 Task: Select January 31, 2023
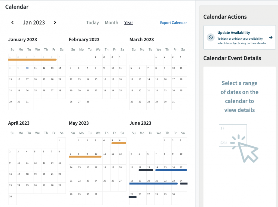tap(29, 105)
